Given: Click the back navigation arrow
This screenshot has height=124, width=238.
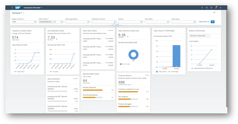Looking at the screenshot, I should pos(12,8).
